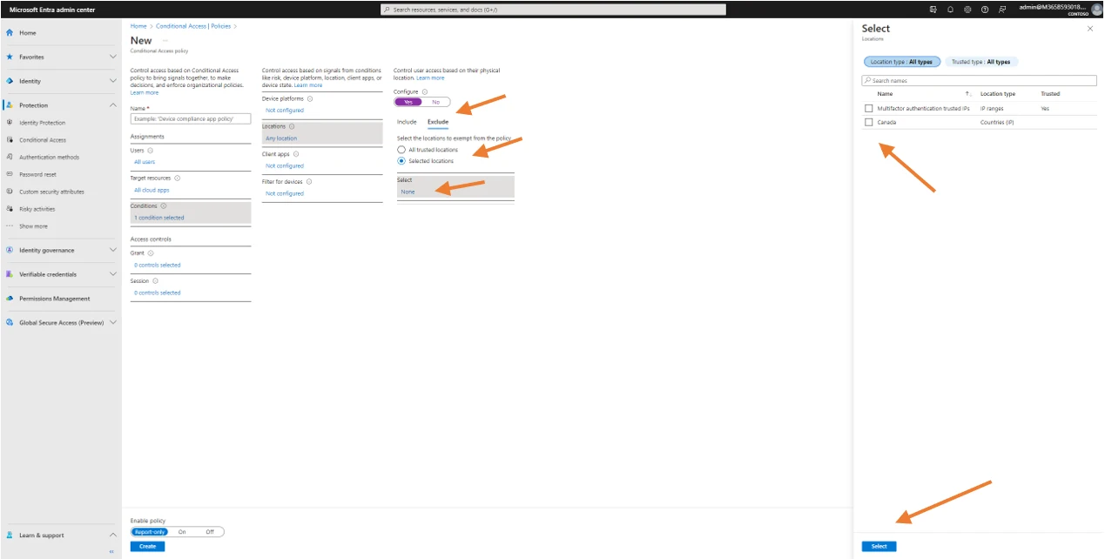Set Enable policy toggle to On
The height and width of the screenshot is (559, 1105).
click(182, 532)
